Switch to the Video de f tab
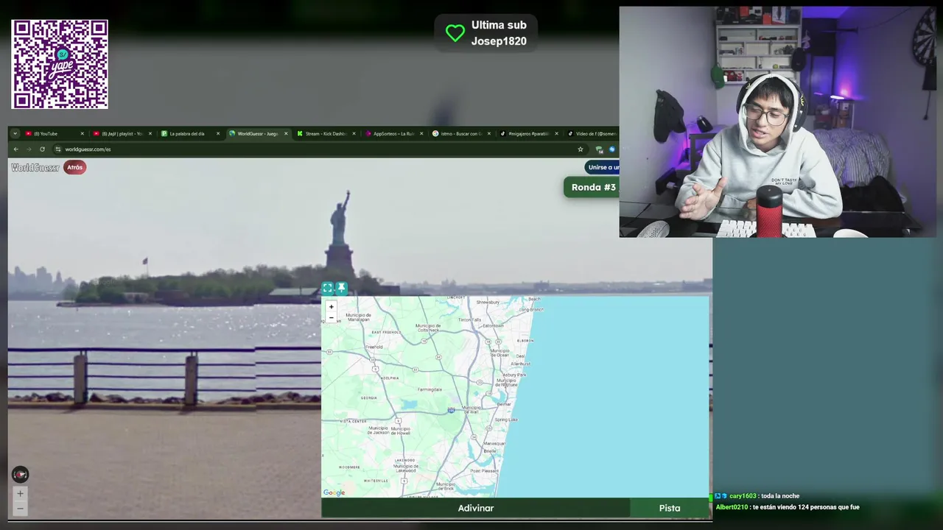 click(x=592, y=134)
